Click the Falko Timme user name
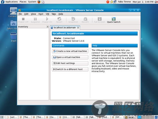The image size is (158, 119). pyautogui.click(x=124, y=2)
